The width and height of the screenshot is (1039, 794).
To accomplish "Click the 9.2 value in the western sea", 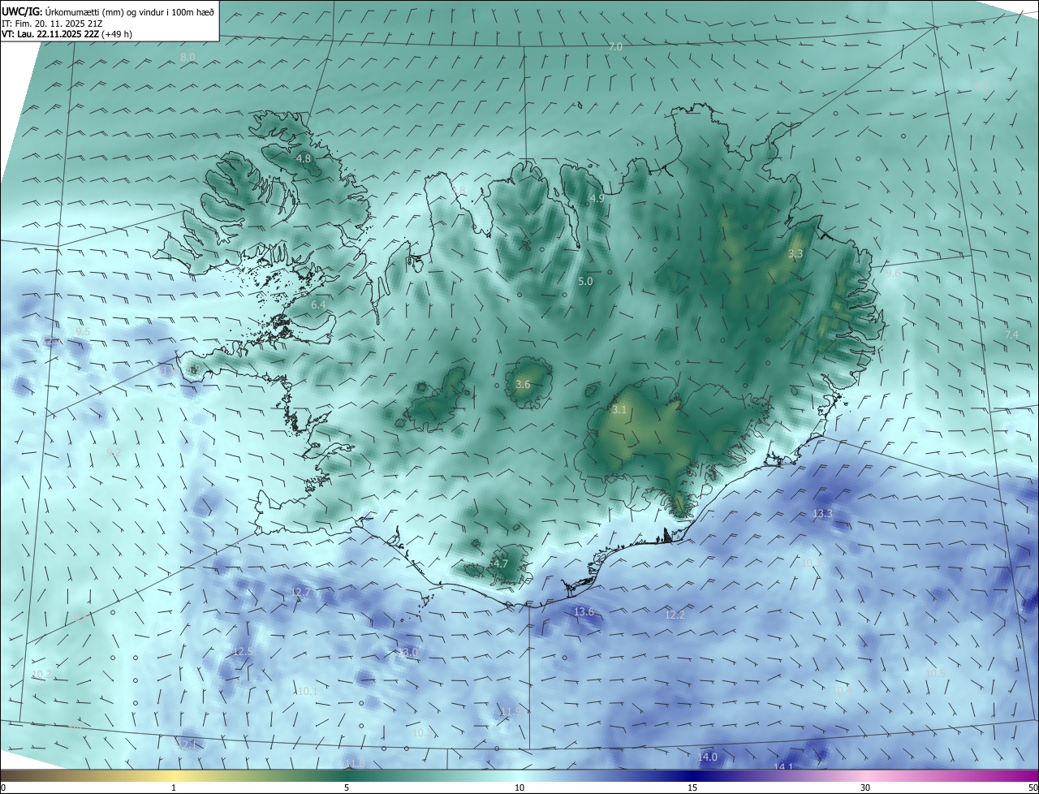I will [x=114, y=452].
